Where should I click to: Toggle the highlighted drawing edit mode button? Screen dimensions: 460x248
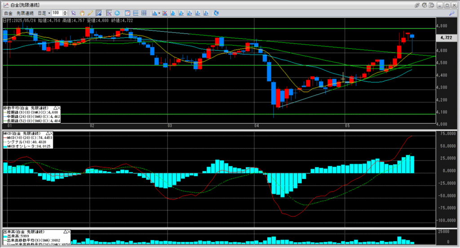coord(98,13)
